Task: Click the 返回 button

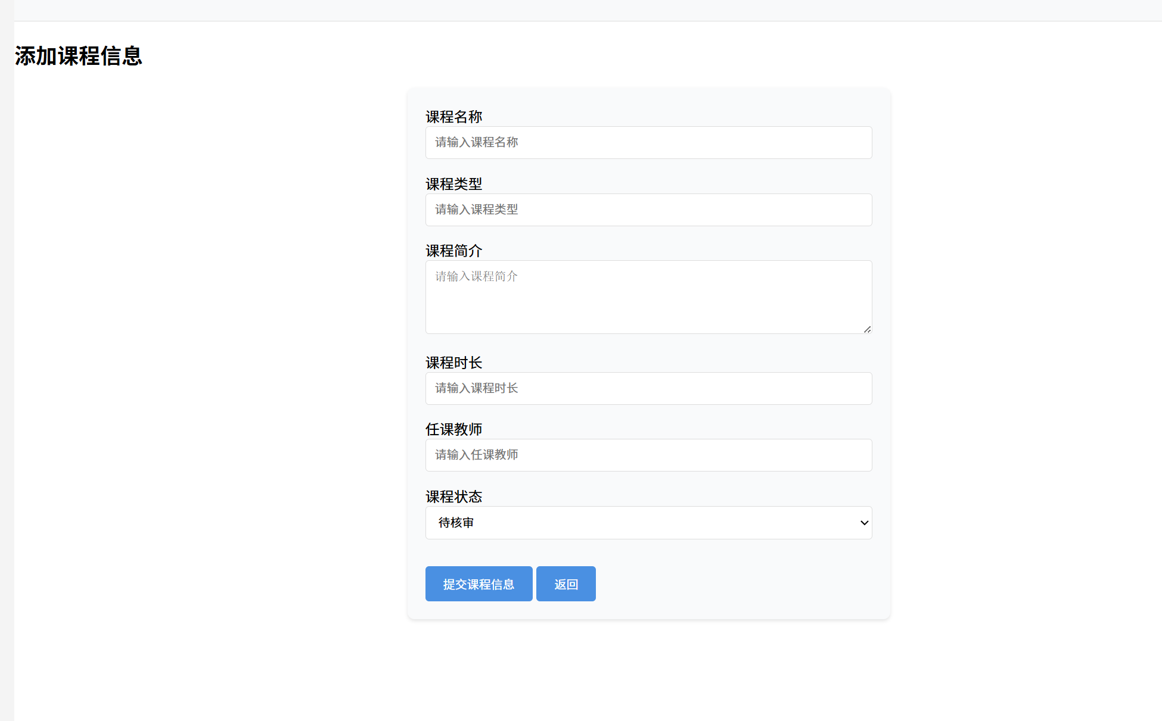Action: pyautogui.click(x=566, y=583)
